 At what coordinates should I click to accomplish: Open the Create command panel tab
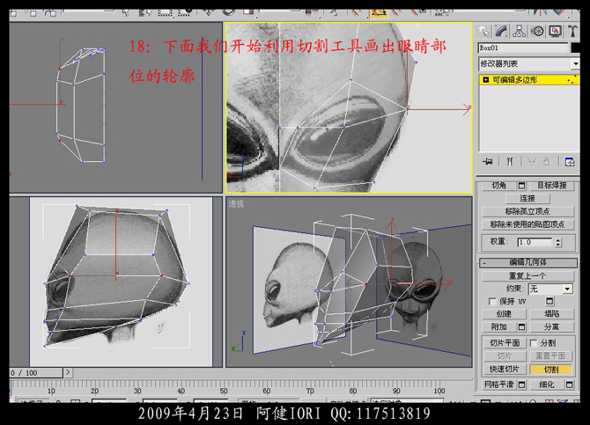point(484,31)
